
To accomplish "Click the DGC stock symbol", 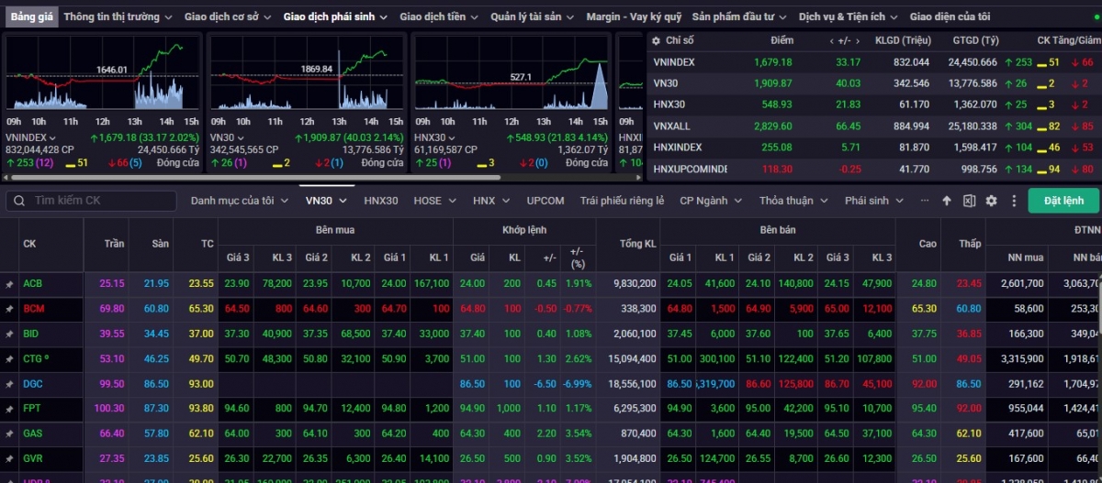I will (33, 384).
